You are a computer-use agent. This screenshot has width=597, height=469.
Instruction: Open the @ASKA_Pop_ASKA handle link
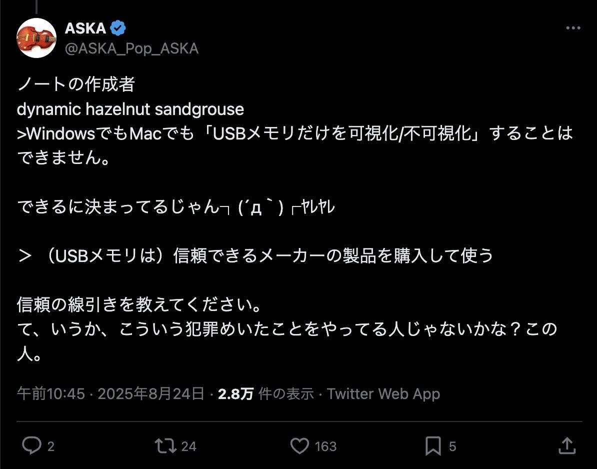tap(131, 48)
